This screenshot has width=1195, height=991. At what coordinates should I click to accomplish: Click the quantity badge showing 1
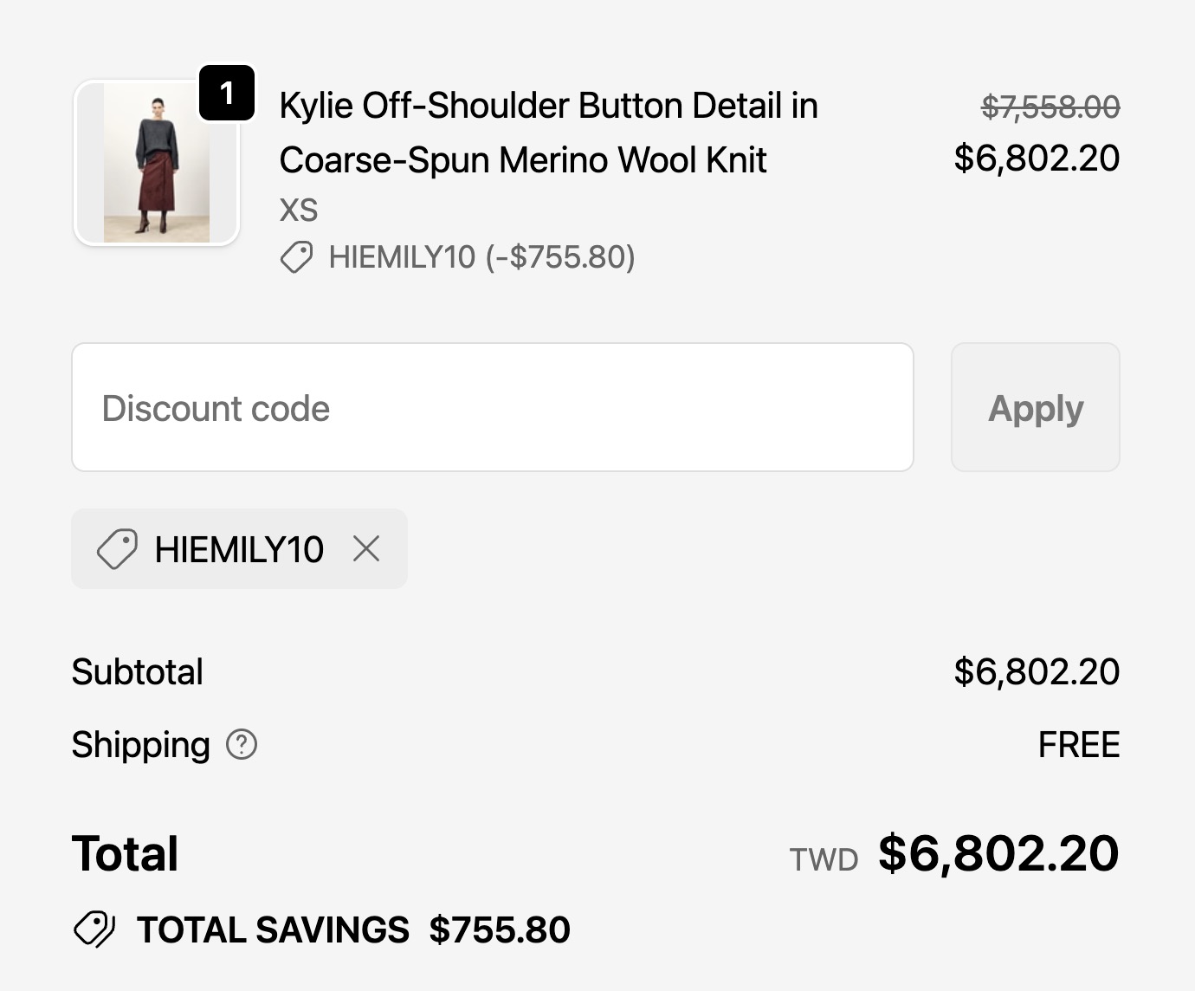[227, 93]
